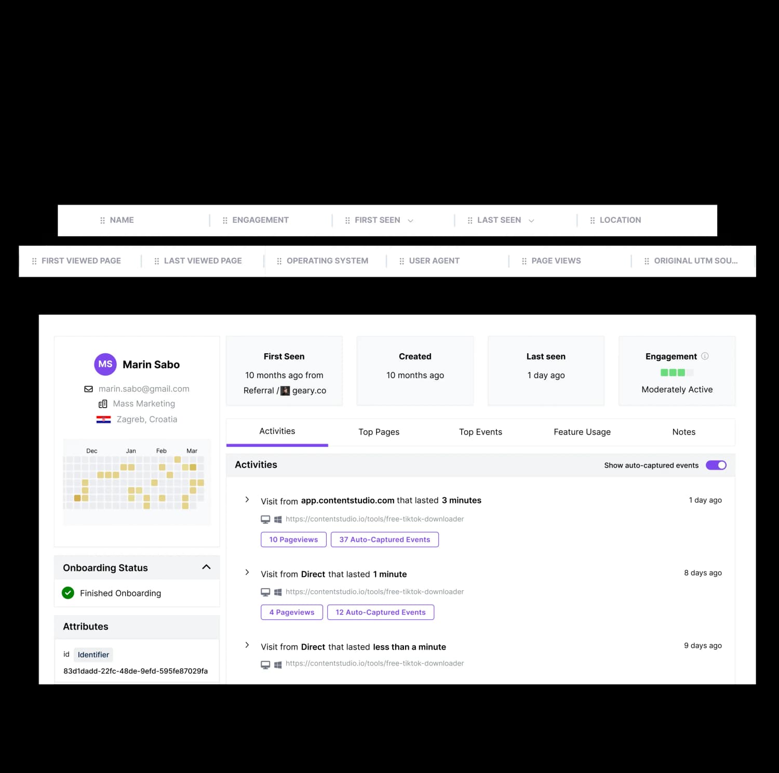Click the Croatia flag icon
This screenshot has height=773, width=779.
point(103,419)
